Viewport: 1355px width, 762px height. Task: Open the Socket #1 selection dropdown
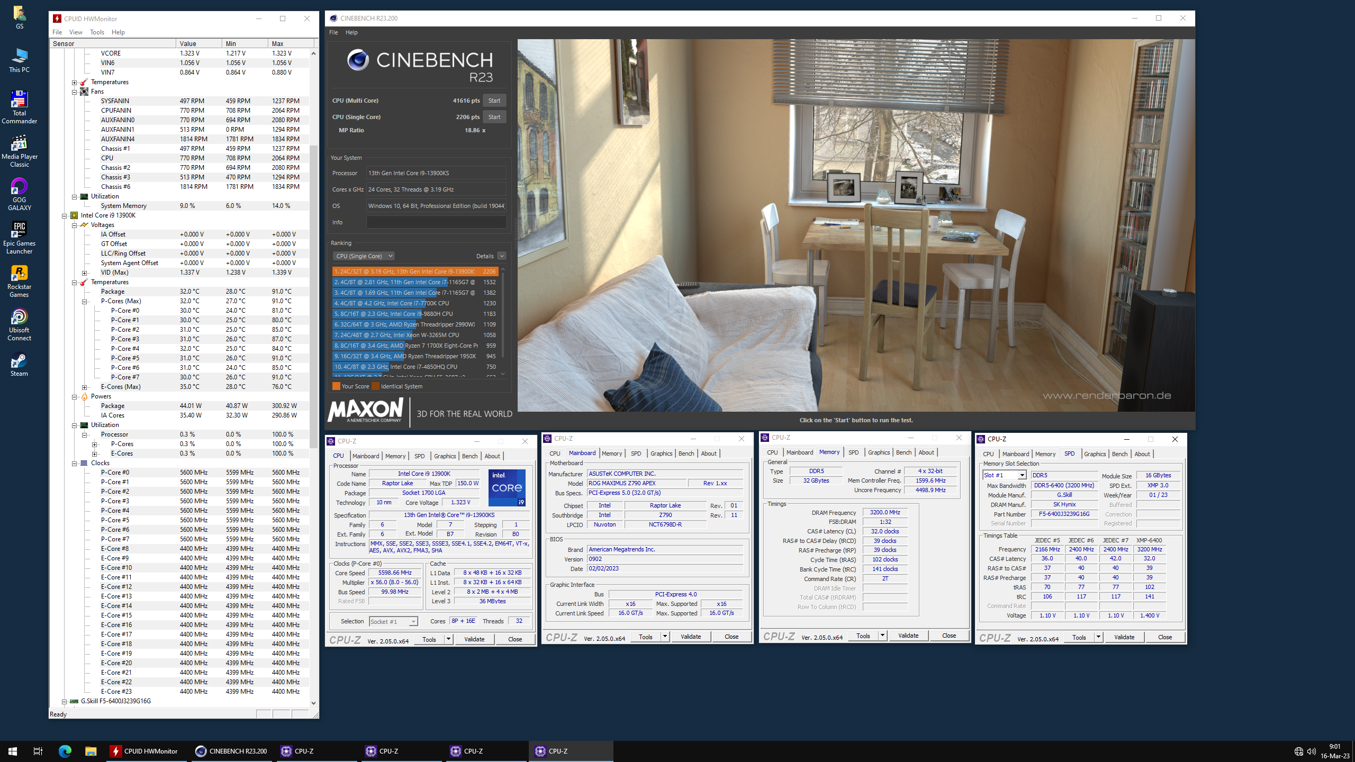click(x=393, y=621)
